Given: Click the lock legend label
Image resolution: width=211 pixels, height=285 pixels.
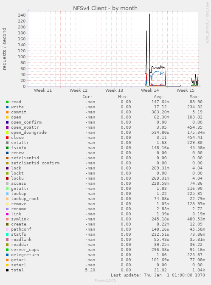Looking at the screenshot, I should click(x=16, y=168).
